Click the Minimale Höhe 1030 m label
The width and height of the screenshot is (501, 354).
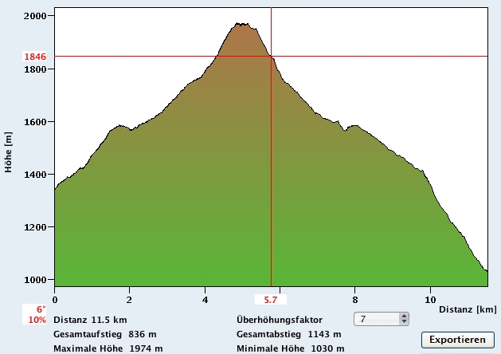290,348
